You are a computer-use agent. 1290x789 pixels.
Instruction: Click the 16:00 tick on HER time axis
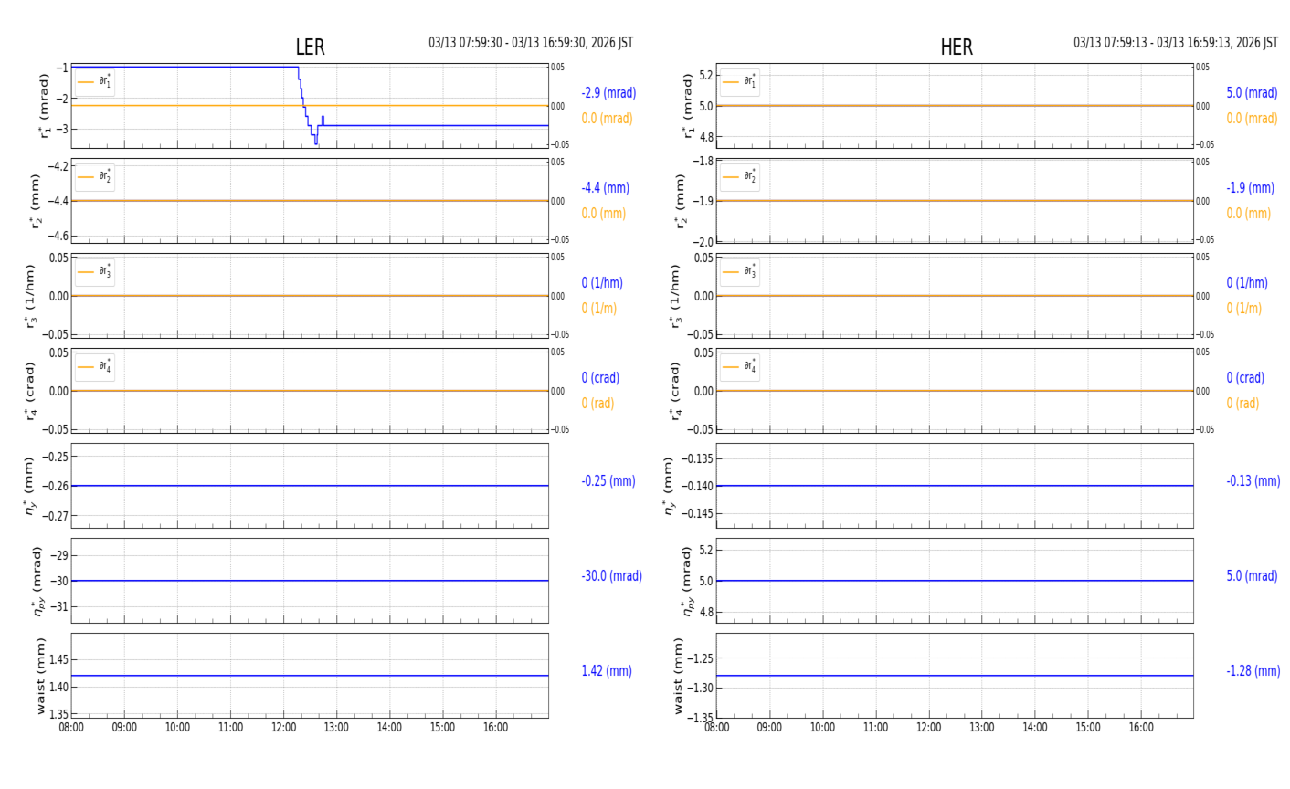1140,728
